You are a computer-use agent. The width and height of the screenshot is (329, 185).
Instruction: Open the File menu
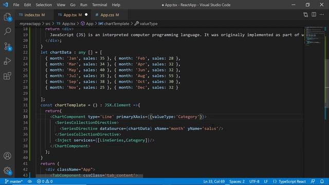pyautogui.click(x=16, y=5)
